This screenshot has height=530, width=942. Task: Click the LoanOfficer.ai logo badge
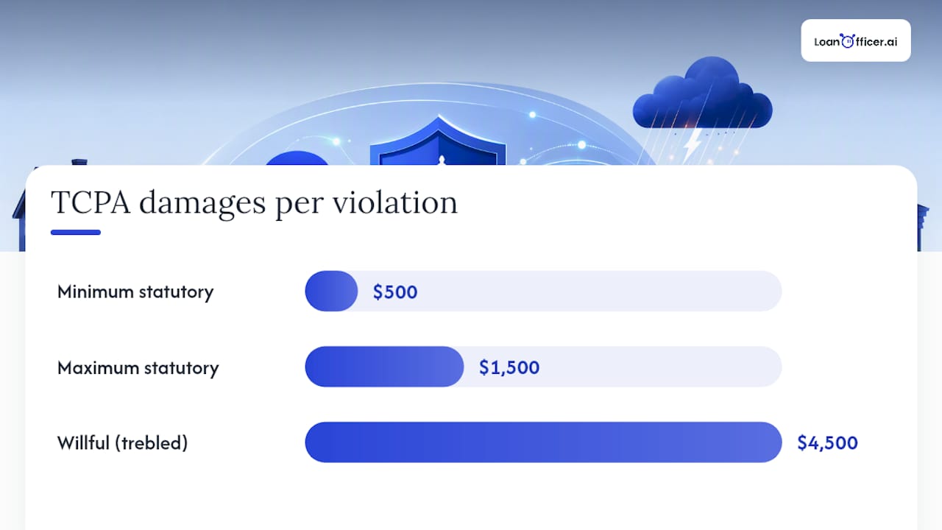click(856, 40)
